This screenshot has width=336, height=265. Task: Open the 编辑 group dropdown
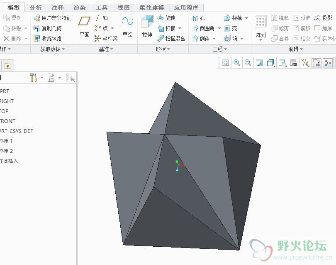(x=295, y=49)
